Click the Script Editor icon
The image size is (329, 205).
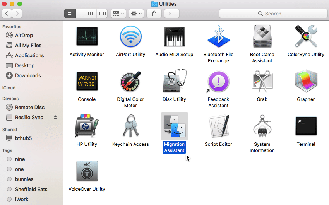(218, 126)
